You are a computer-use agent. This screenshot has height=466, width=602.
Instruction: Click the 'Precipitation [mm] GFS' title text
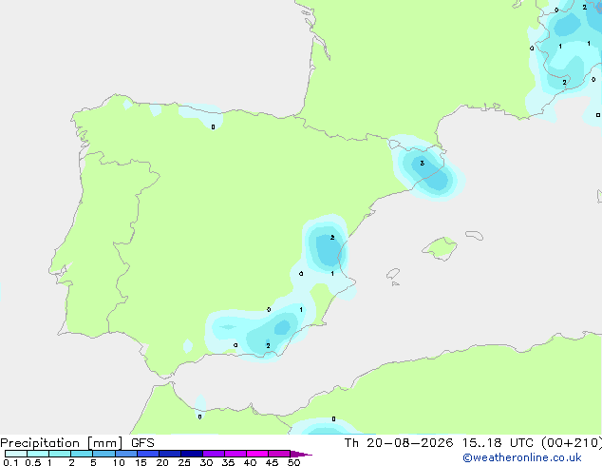click(x=77, y=443)
